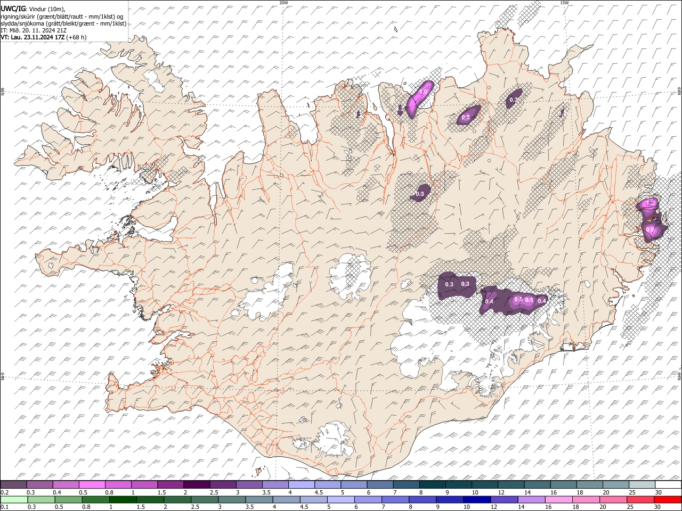Screen dimensions: 682x511
Task: Click the 20W longitude label
Action: point(283,3)
